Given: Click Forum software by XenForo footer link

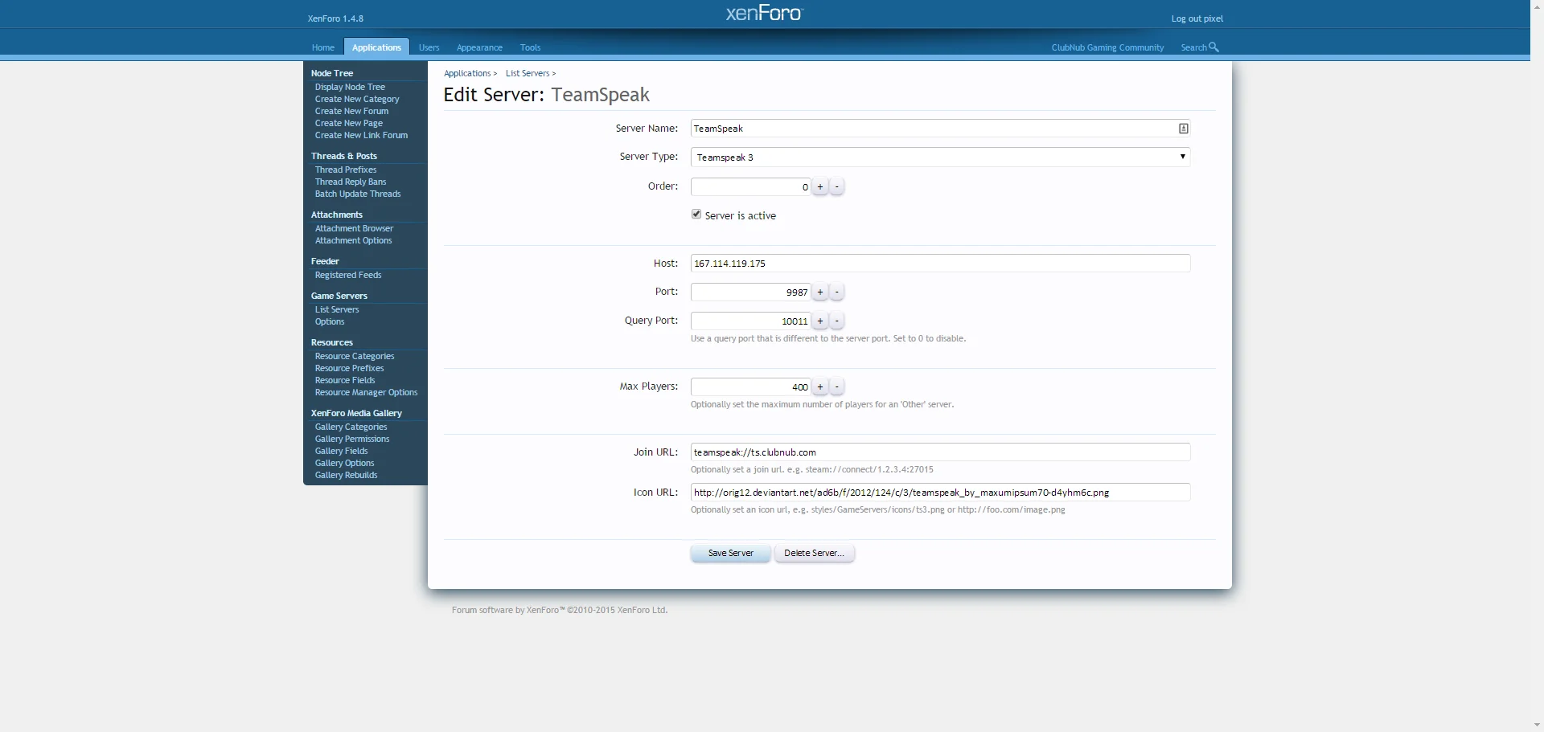Looking at the screenshot, I should 560,610.
